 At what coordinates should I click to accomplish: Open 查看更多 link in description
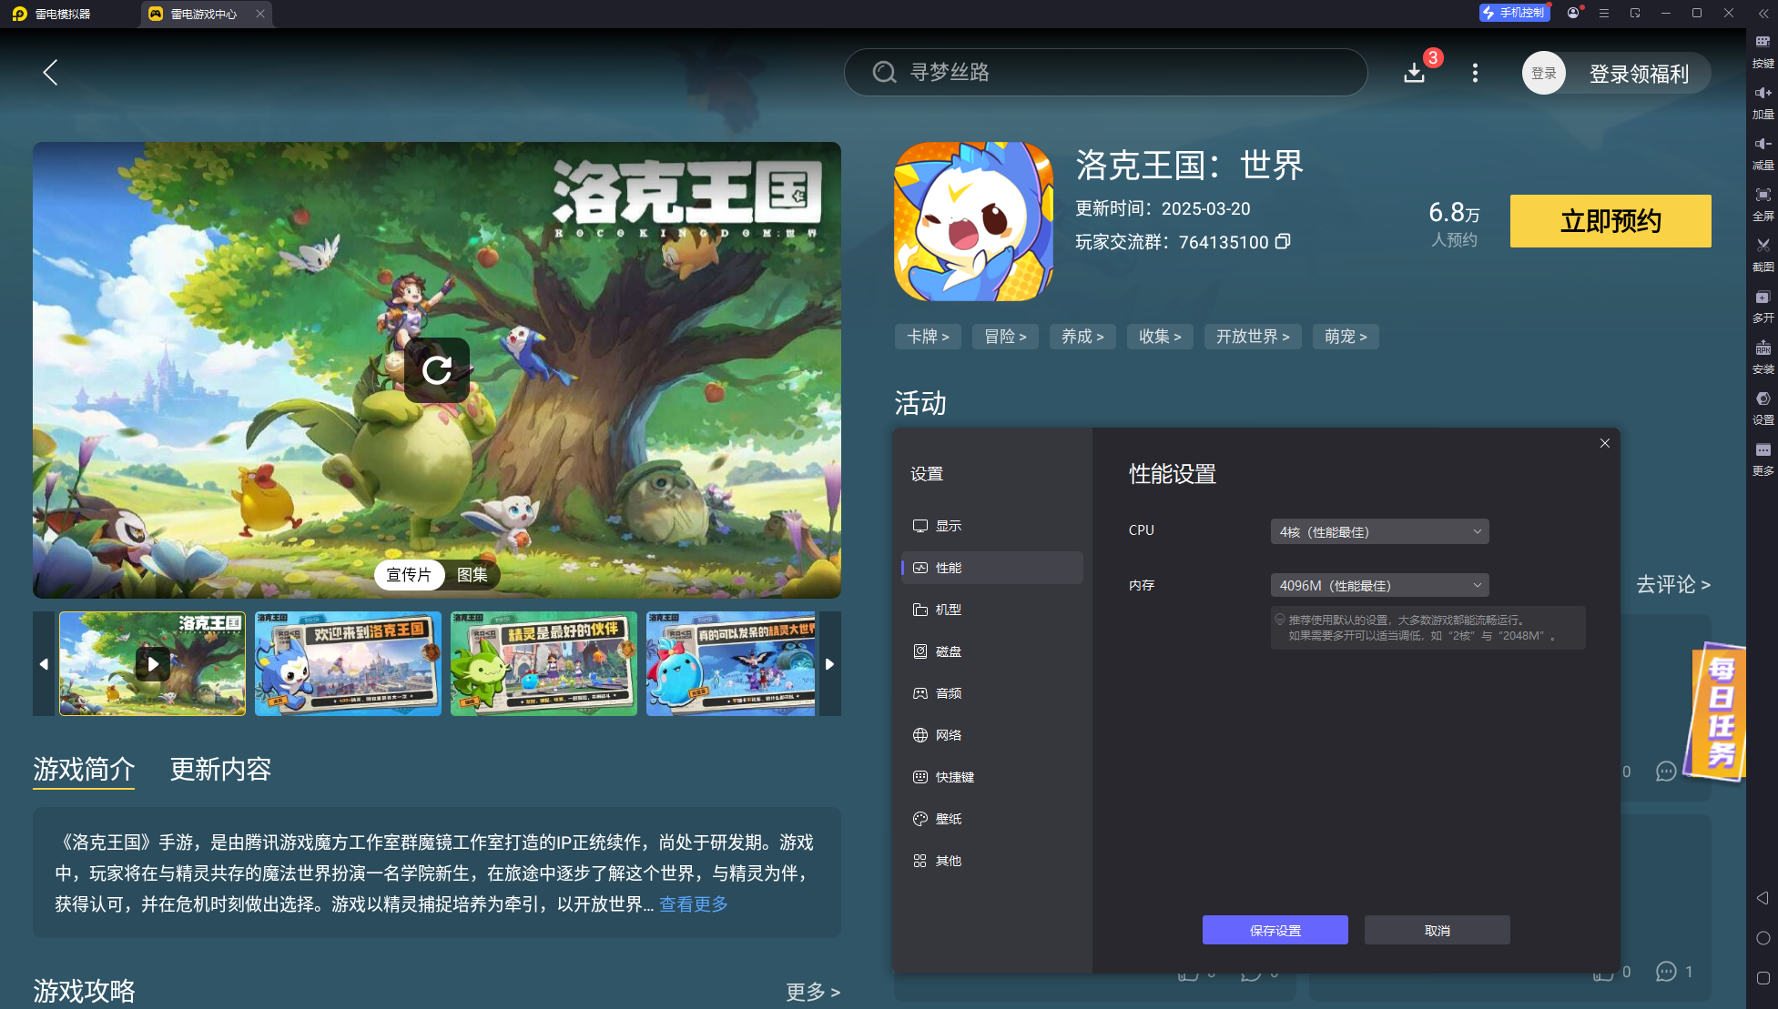(694, 904)
